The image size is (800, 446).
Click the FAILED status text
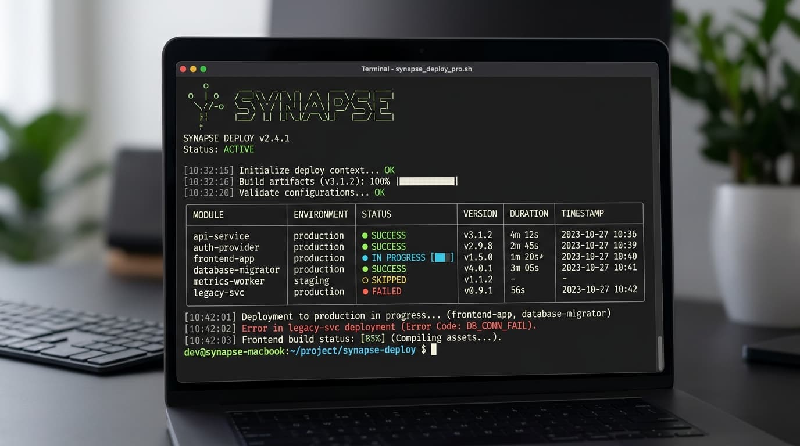(x=387, y=292)
